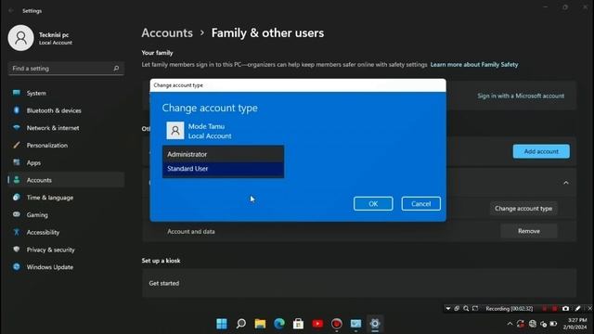Confirm with the OK button
Image resolution: width=594 pixels, height=334 pixels.
click(373, 204)
